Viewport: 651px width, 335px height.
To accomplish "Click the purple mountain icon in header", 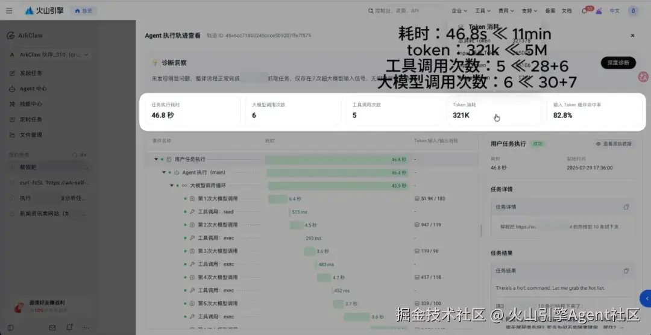I will [599, 11].
